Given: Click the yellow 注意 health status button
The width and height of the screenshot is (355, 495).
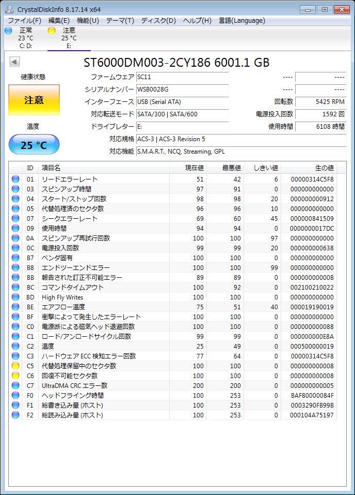Looking at the screenshot, I should pos(34,100).
